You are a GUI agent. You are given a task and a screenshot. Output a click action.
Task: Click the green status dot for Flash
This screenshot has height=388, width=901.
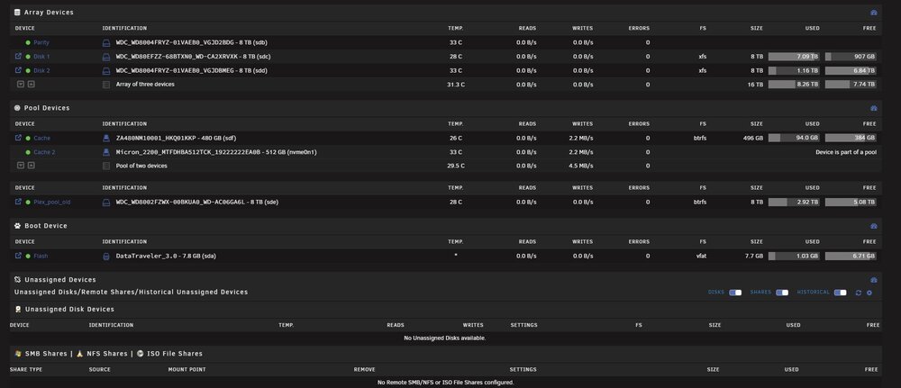point(28,256)
